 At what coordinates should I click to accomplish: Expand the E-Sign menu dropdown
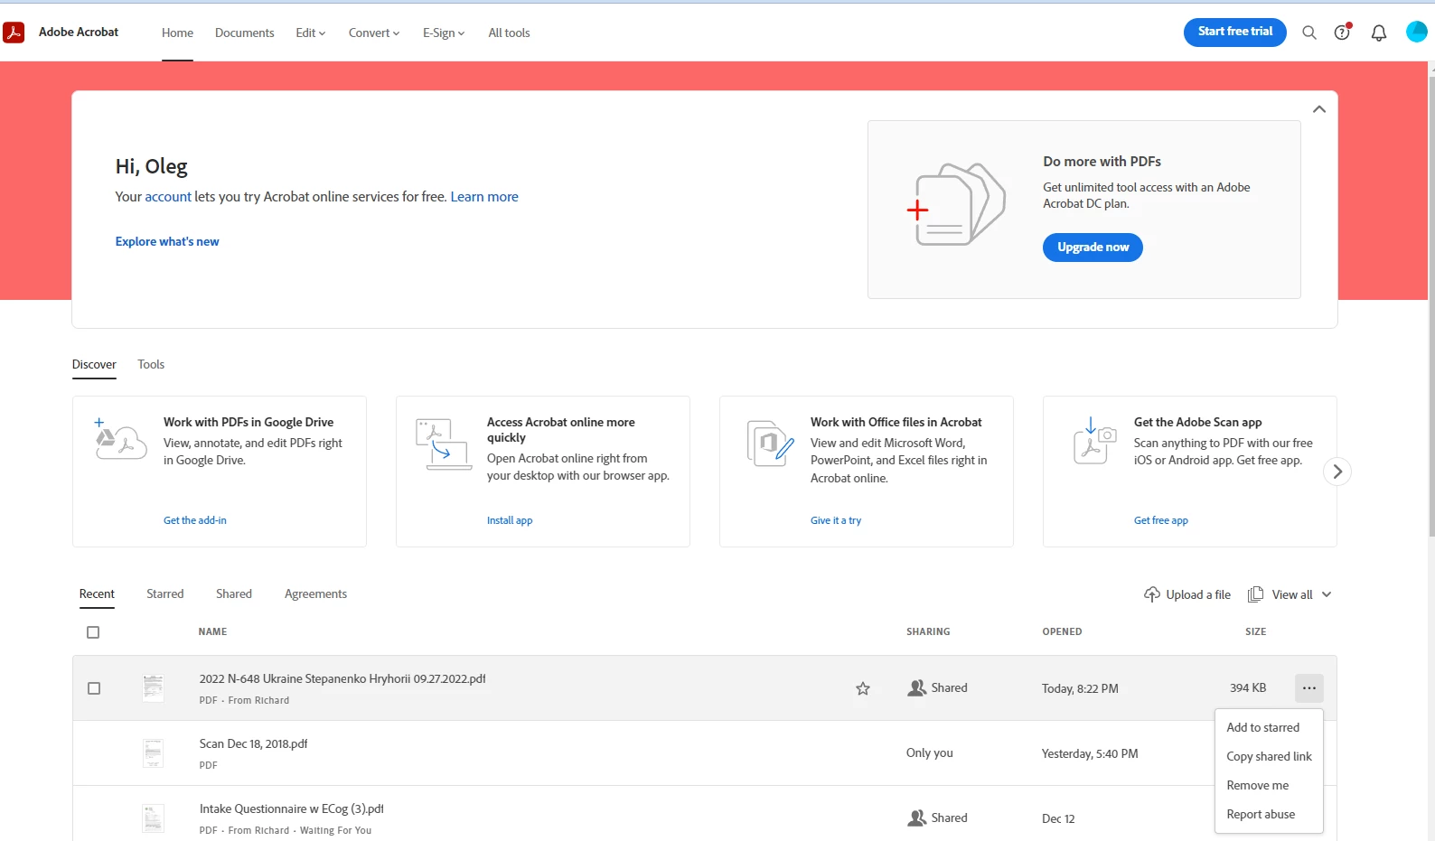click(444, 33)
